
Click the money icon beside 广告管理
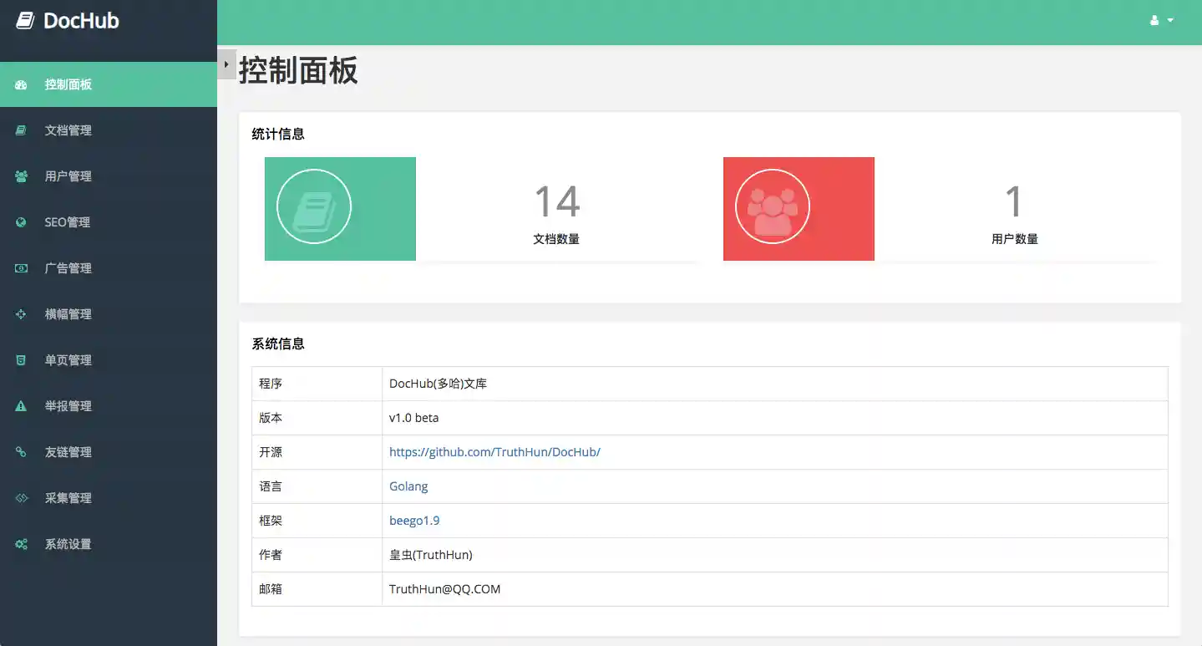coord(21,268)
